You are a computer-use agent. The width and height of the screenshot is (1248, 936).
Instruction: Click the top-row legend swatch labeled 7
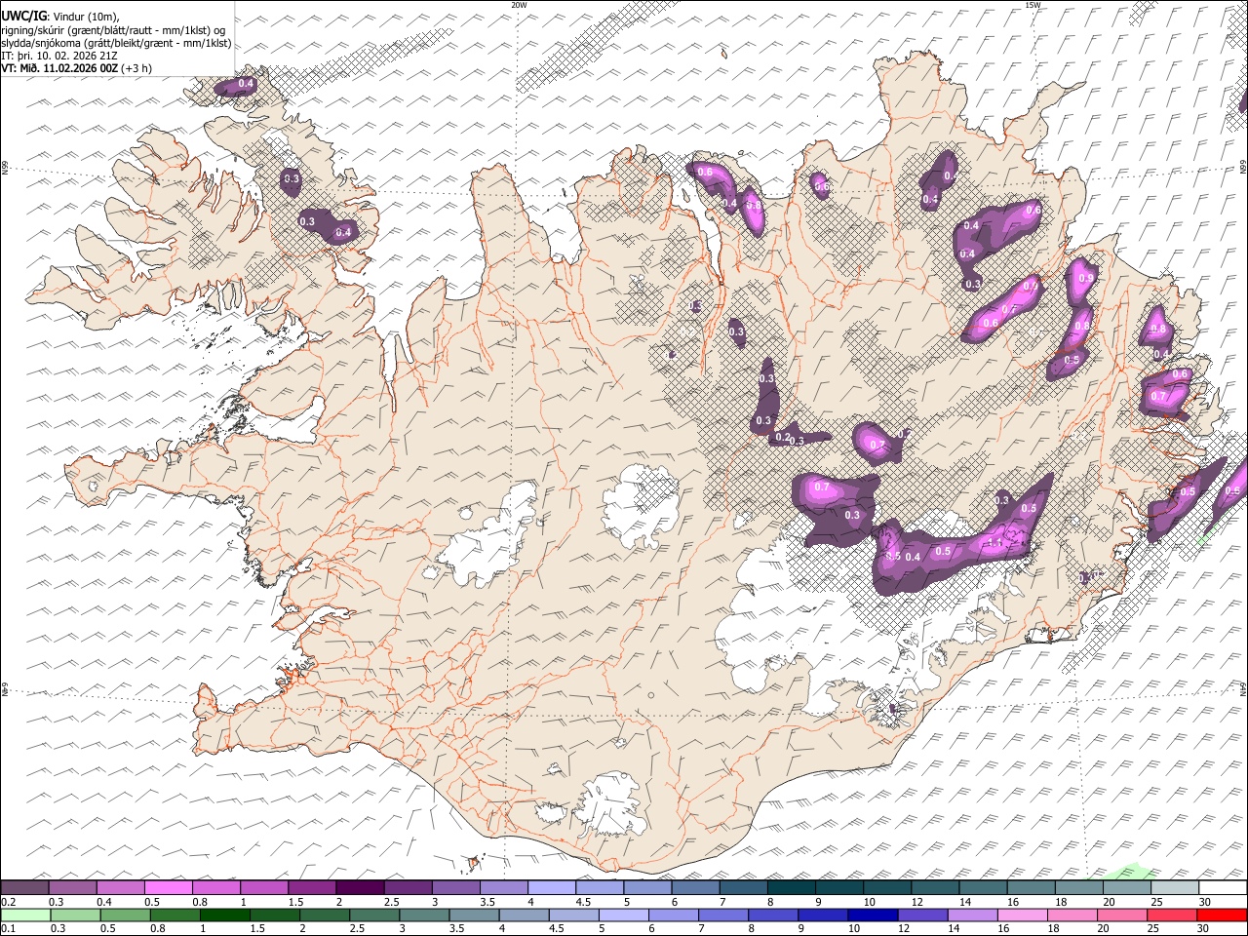point(744,887)
